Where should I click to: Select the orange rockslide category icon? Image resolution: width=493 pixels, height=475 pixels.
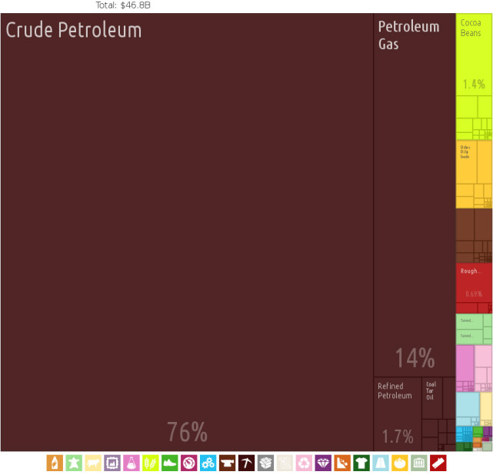(x=342, y=463)
